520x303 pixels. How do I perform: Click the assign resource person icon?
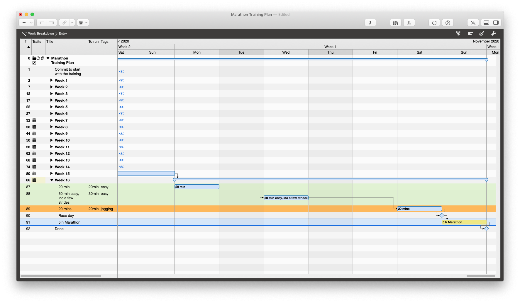409,23
